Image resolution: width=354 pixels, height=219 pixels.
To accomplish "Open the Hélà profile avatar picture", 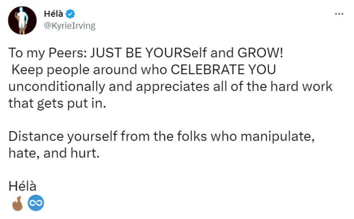I will click(22, 20).
